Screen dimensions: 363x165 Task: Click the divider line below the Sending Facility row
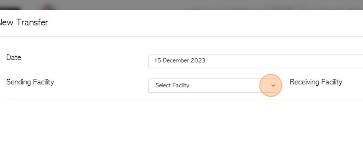point(184,100)
